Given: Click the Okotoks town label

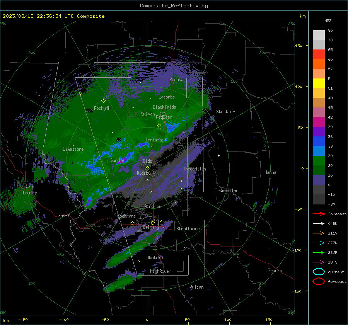Looking at the screenshot, I should [155, 258].
